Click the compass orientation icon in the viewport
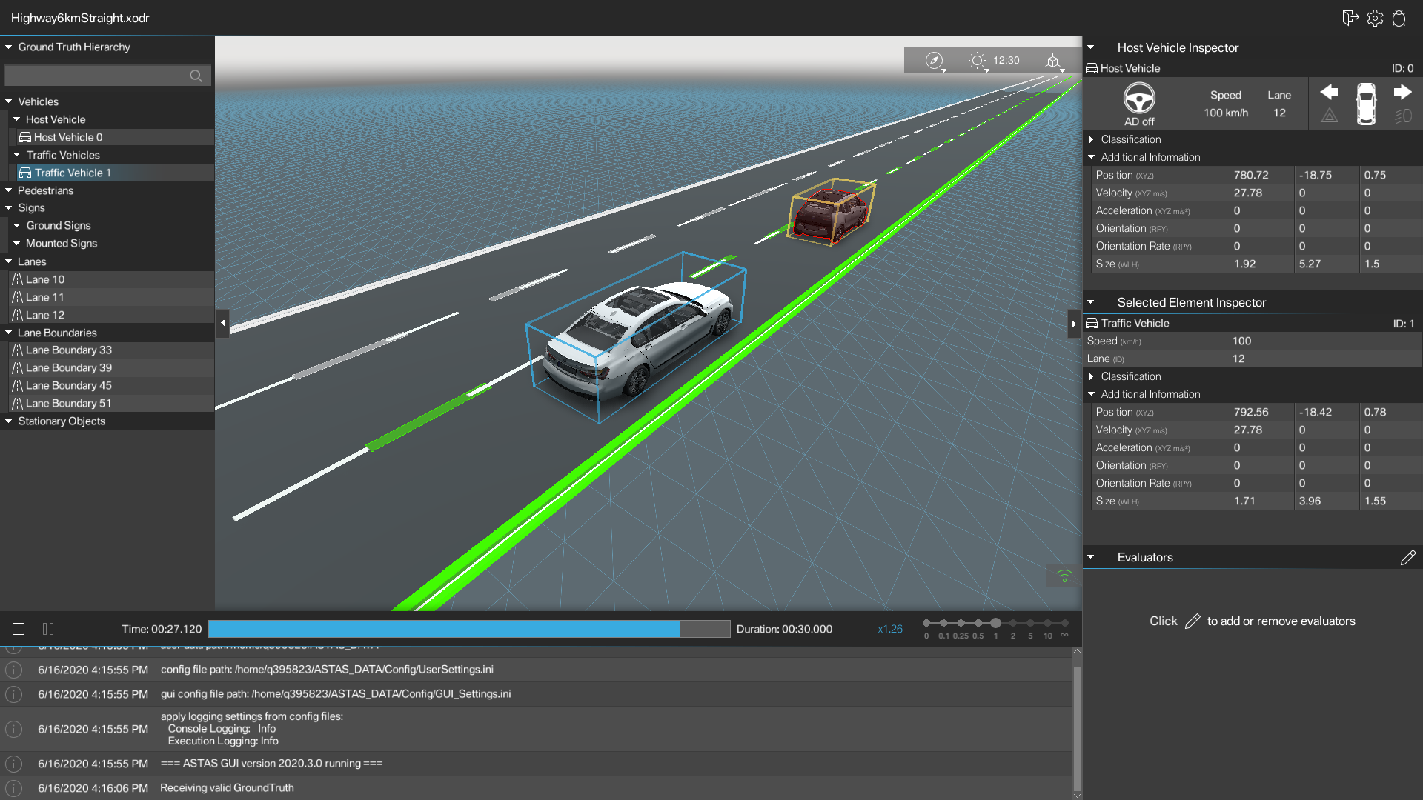This screenshot has width=1423, height=800. tap(935, 61)
